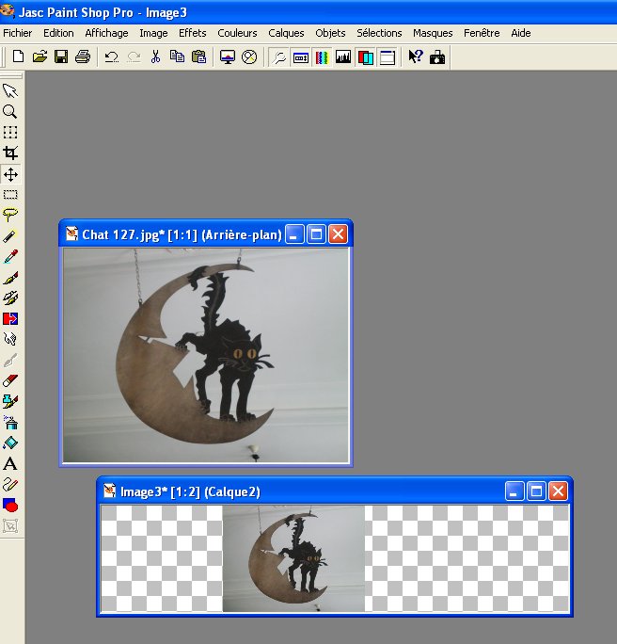Select the Retouch tool

click(x=10, y=339)
